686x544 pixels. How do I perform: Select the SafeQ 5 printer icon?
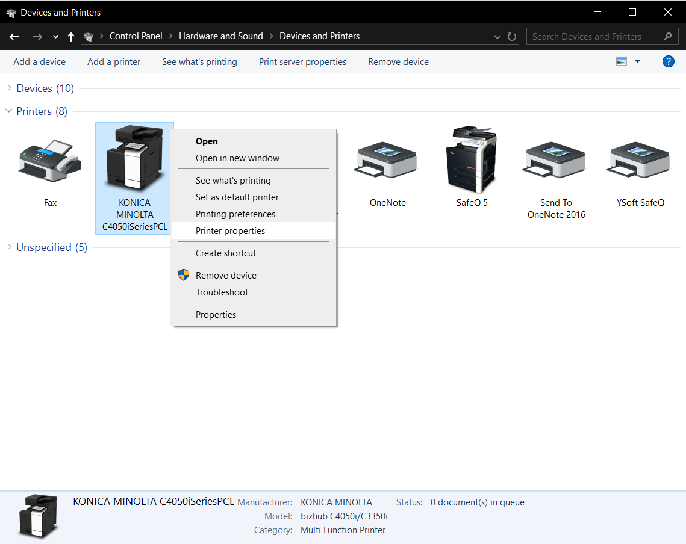(x=472, y=159)
